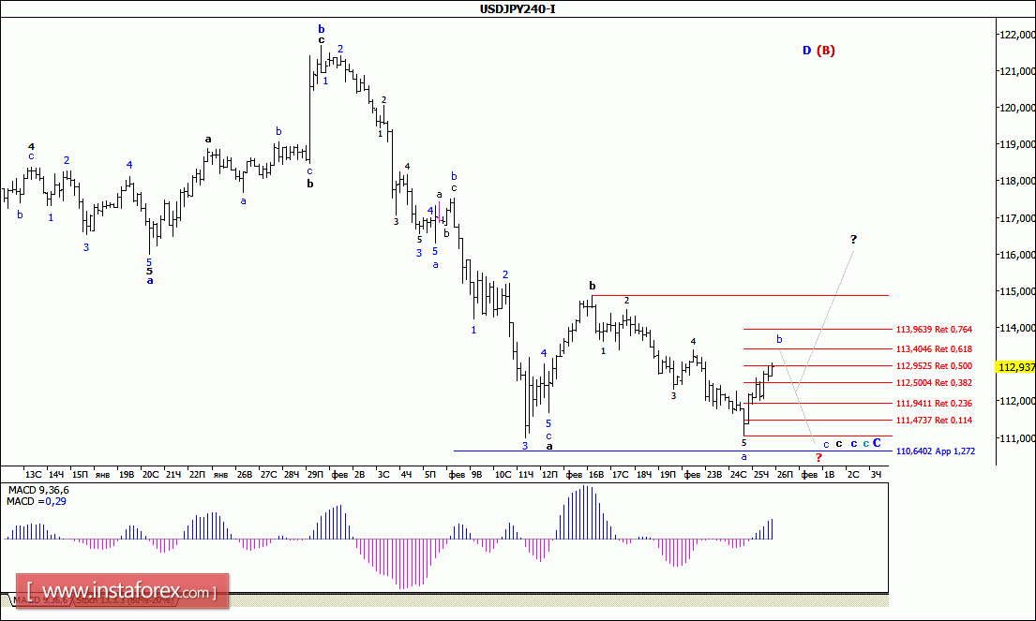1036x621 pixels.
Task: Click the 12П date on time axis
Action: [x=549, y=474]
